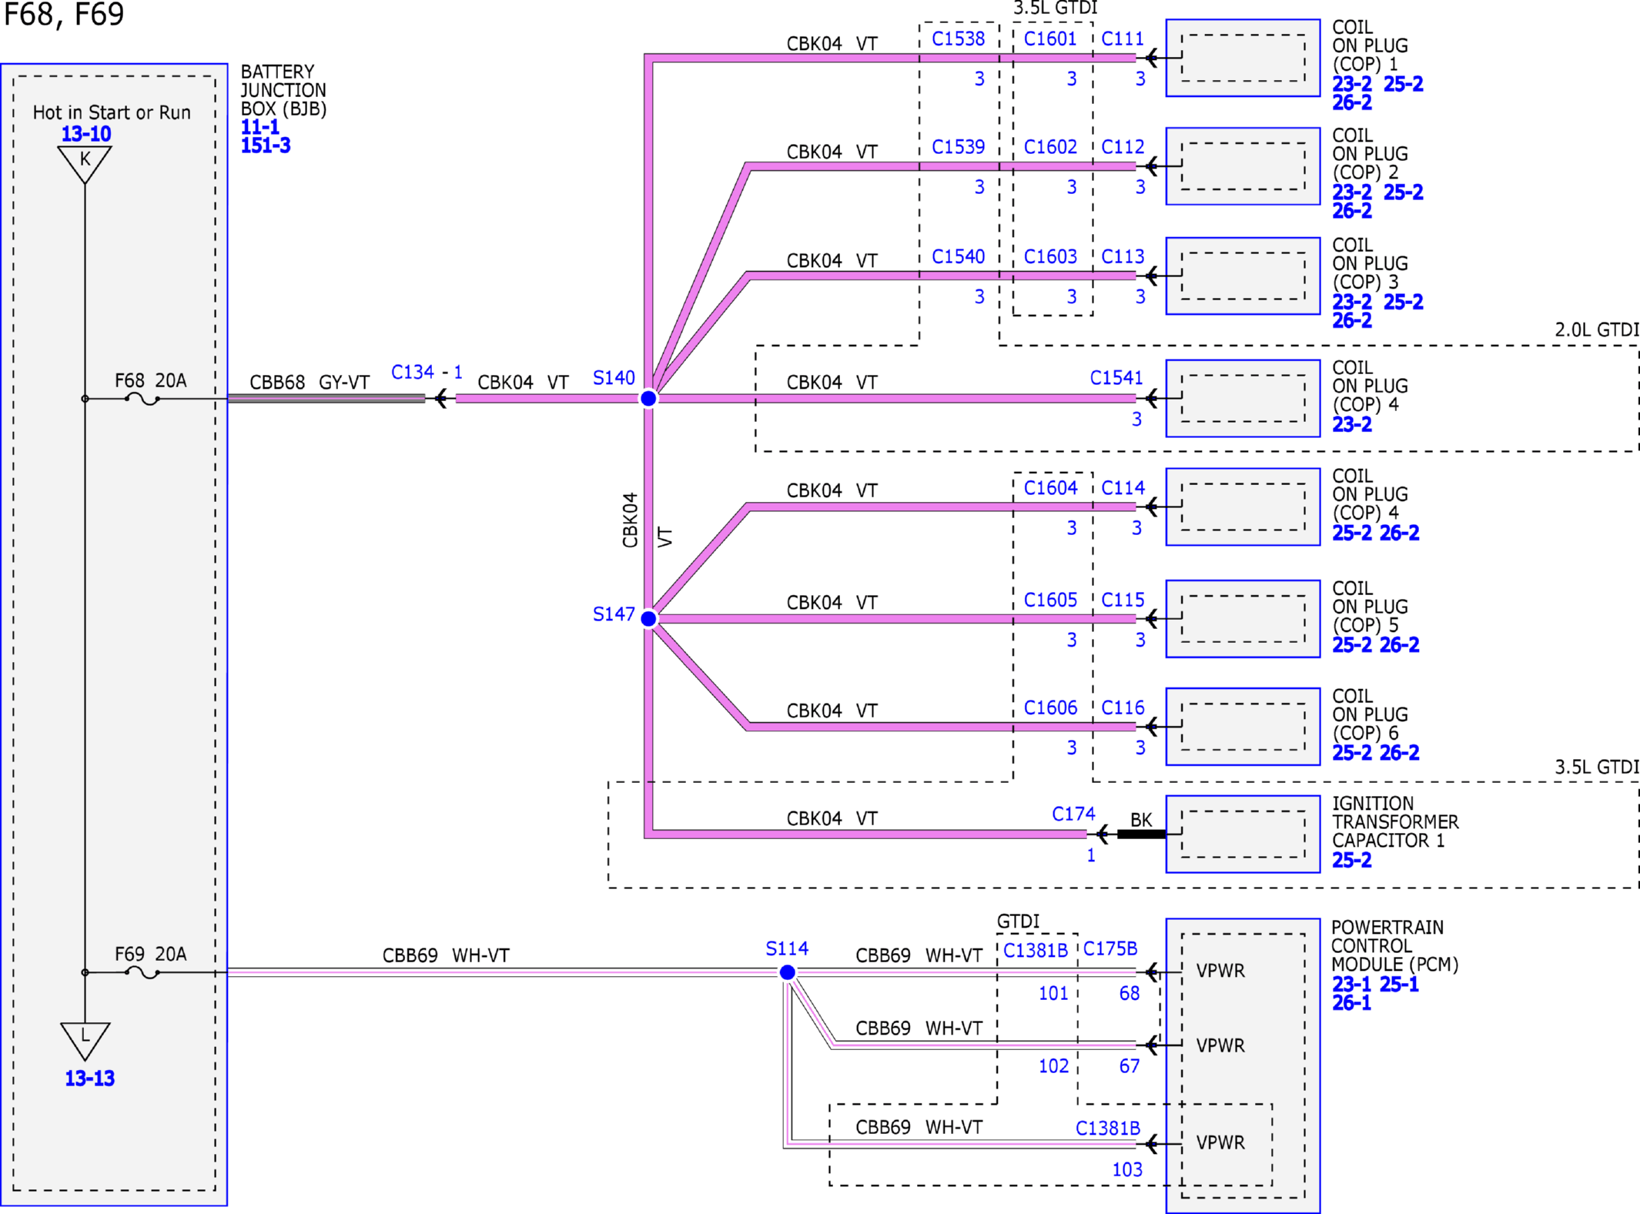Select the F68 20A fuse symbol
Image resolution: width=1640 pixels, height=1214 pixels.
pos(142,399)
